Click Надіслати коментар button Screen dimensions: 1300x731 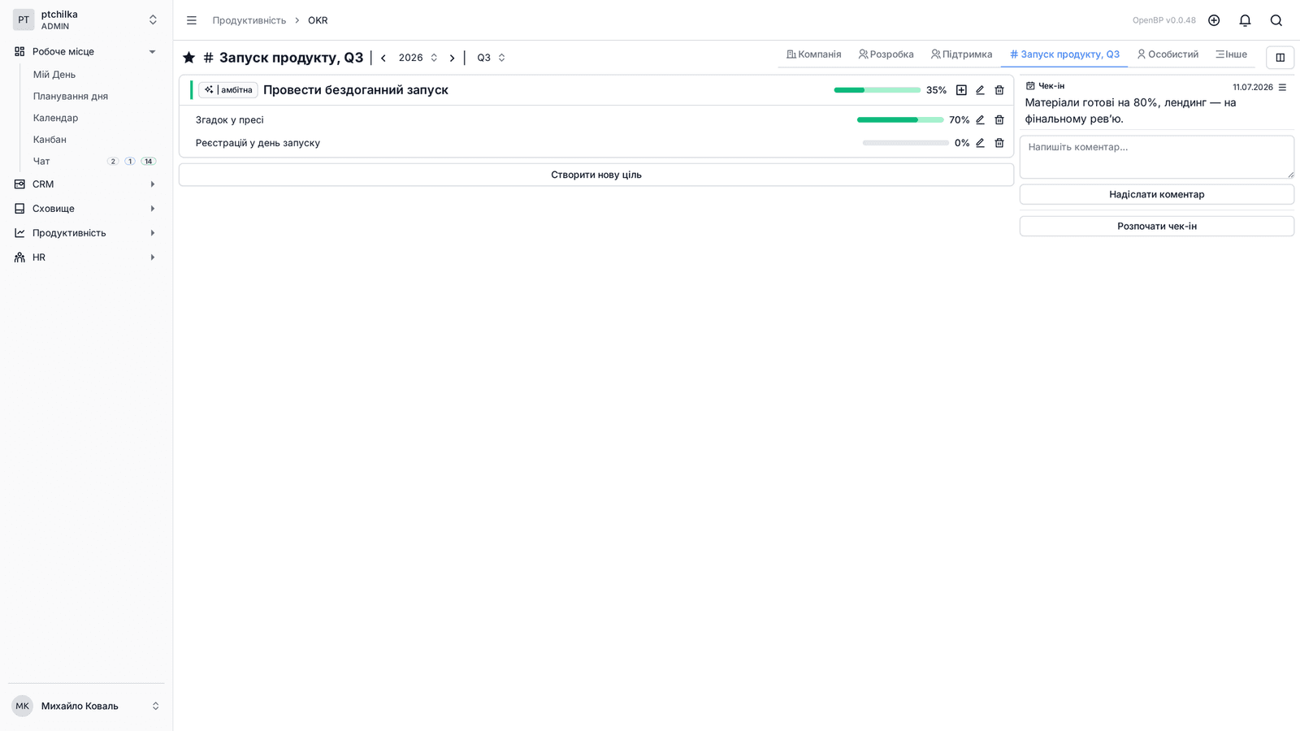pyautogui.click(x=1157, y=194)
